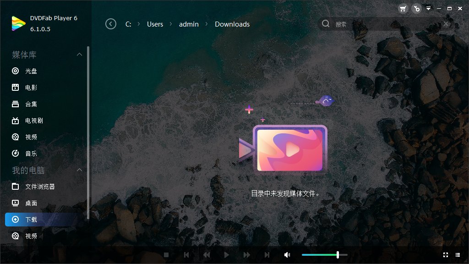Open Users in the breadcrumb path
Viewport: 469px width, 264px height.
155,24
